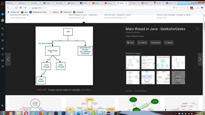Open Messenger in the Opera sidebar
205x115 pixels.
pyautogui.click(x=3, y=14)
